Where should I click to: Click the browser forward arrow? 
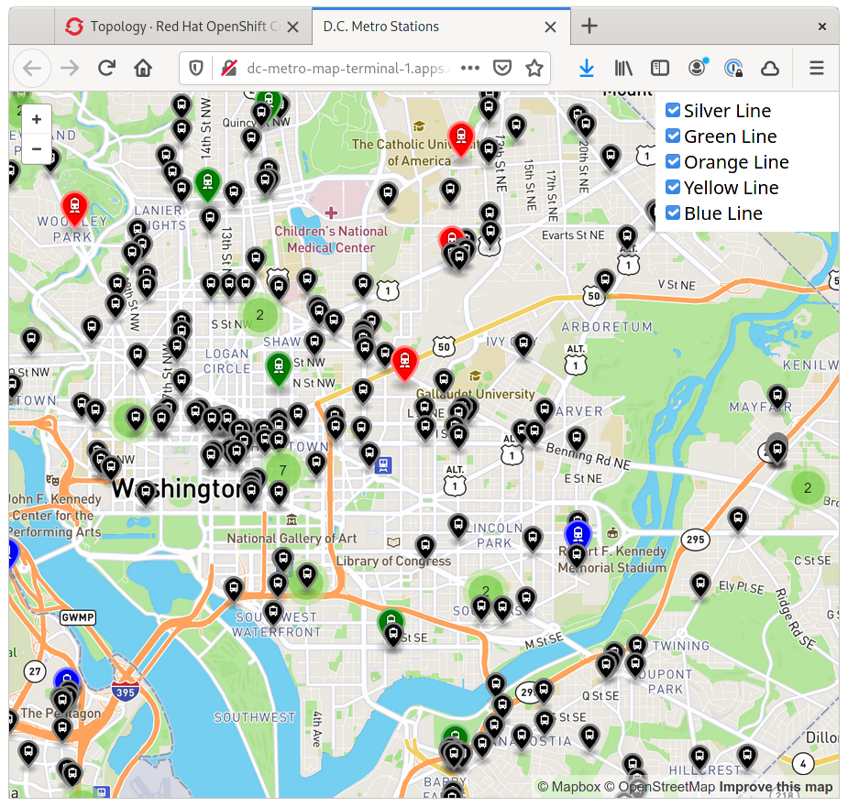click(70, 69)
